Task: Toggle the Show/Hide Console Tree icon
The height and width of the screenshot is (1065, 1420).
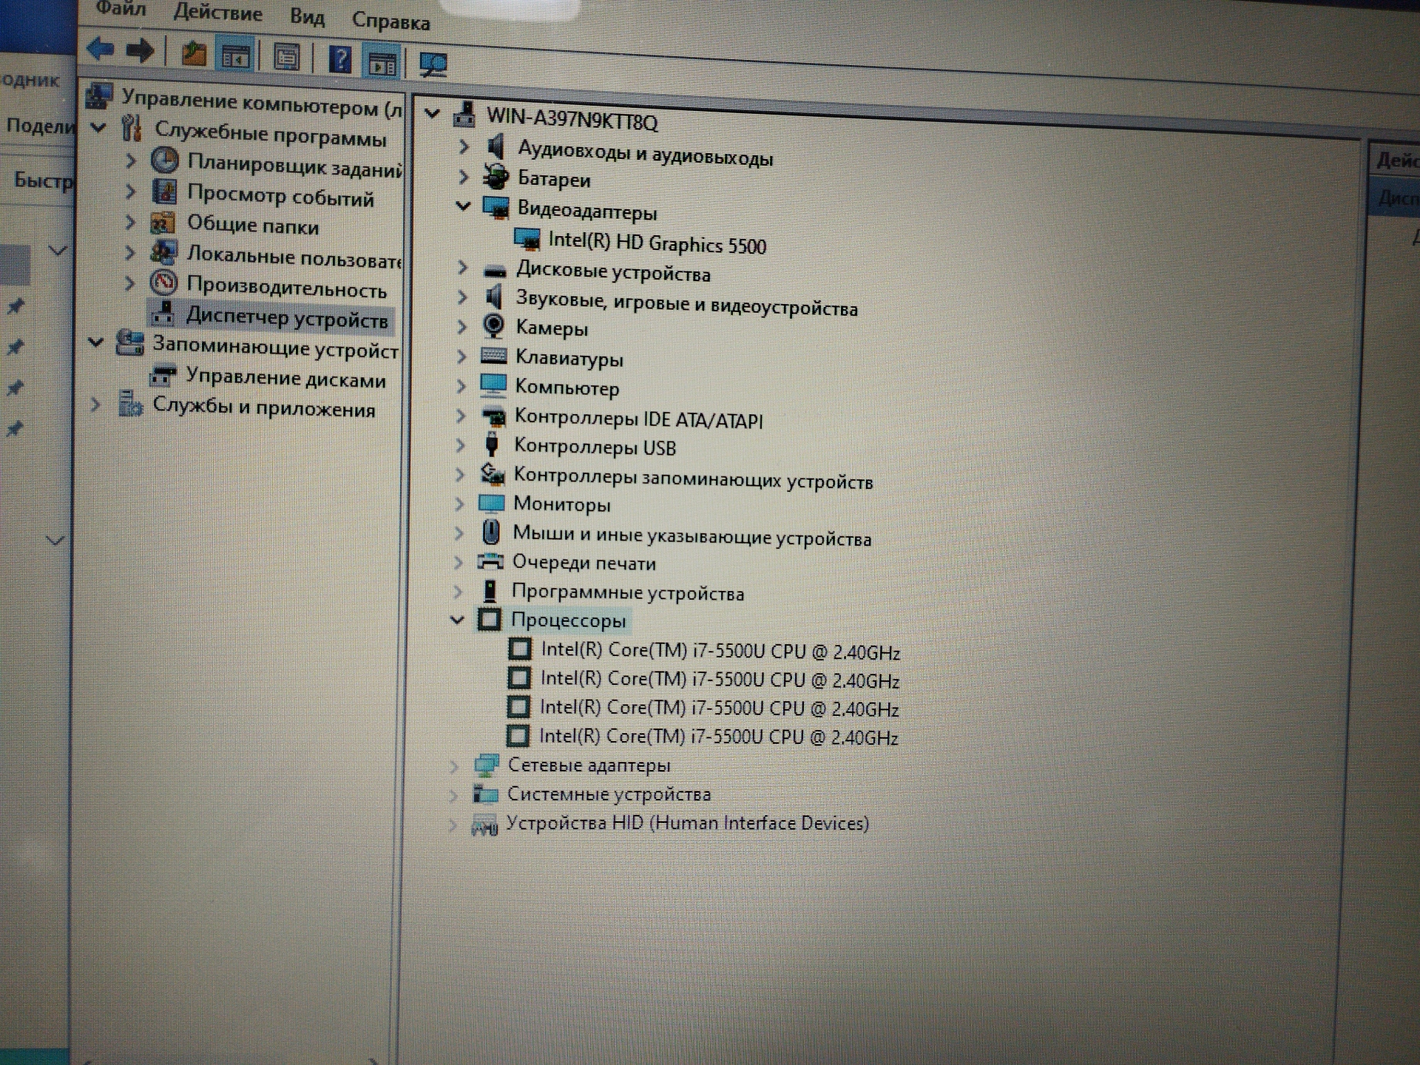Action: [236, 55]
